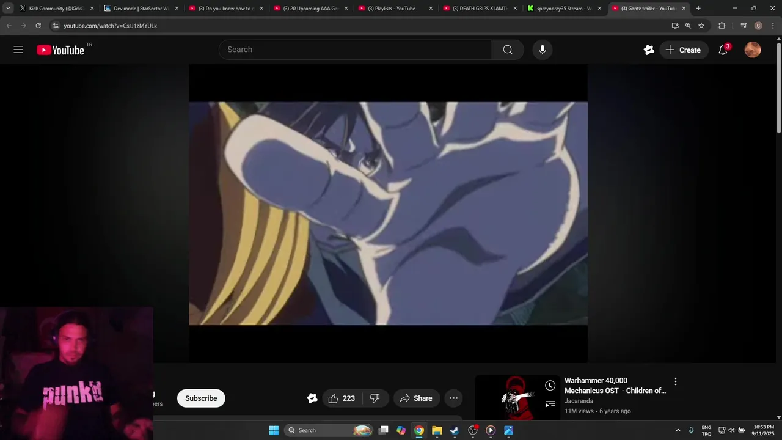Reload the page in Chrome
Image resolution: width=782 pixels, height=440 pixels.
coord(38,26)
